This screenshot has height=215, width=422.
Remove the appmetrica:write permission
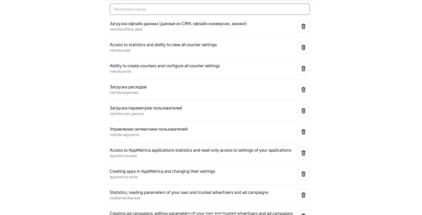coord(303,174)
